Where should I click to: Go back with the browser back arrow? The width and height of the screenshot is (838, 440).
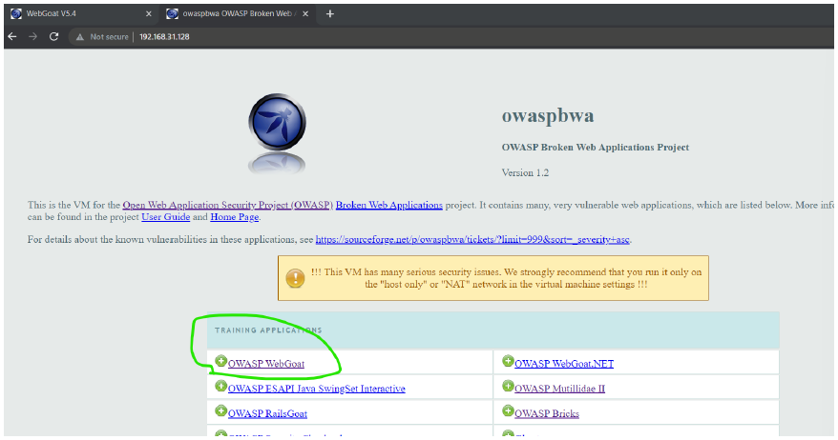[x=12, y=37]
